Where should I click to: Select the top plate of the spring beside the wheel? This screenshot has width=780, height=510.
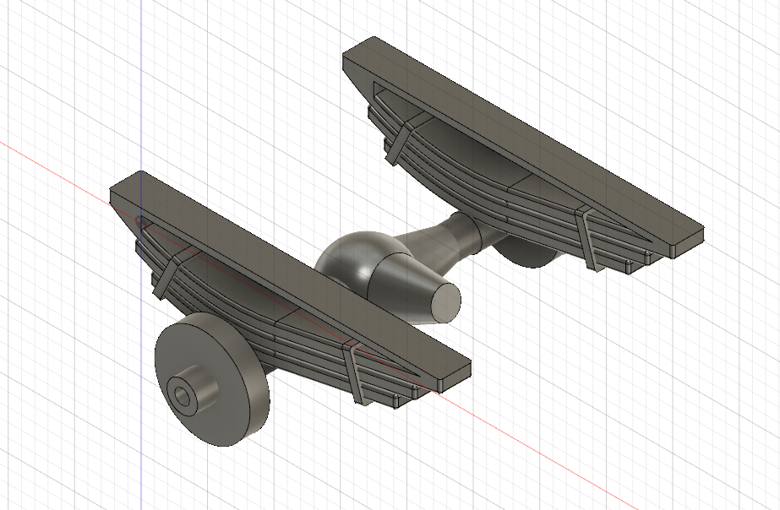(291, 277)
